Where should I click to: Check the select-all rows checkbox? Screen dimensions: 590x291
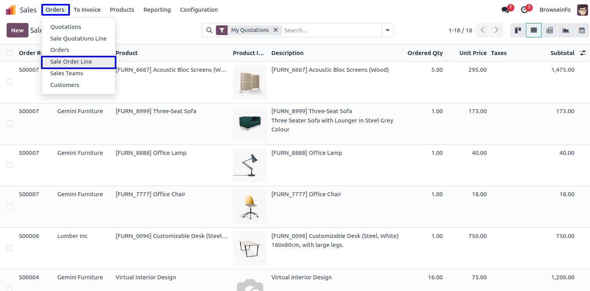[x=9, y=53]
